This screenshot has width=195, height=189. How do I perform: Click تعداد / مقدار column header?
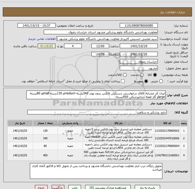point(45,123)
